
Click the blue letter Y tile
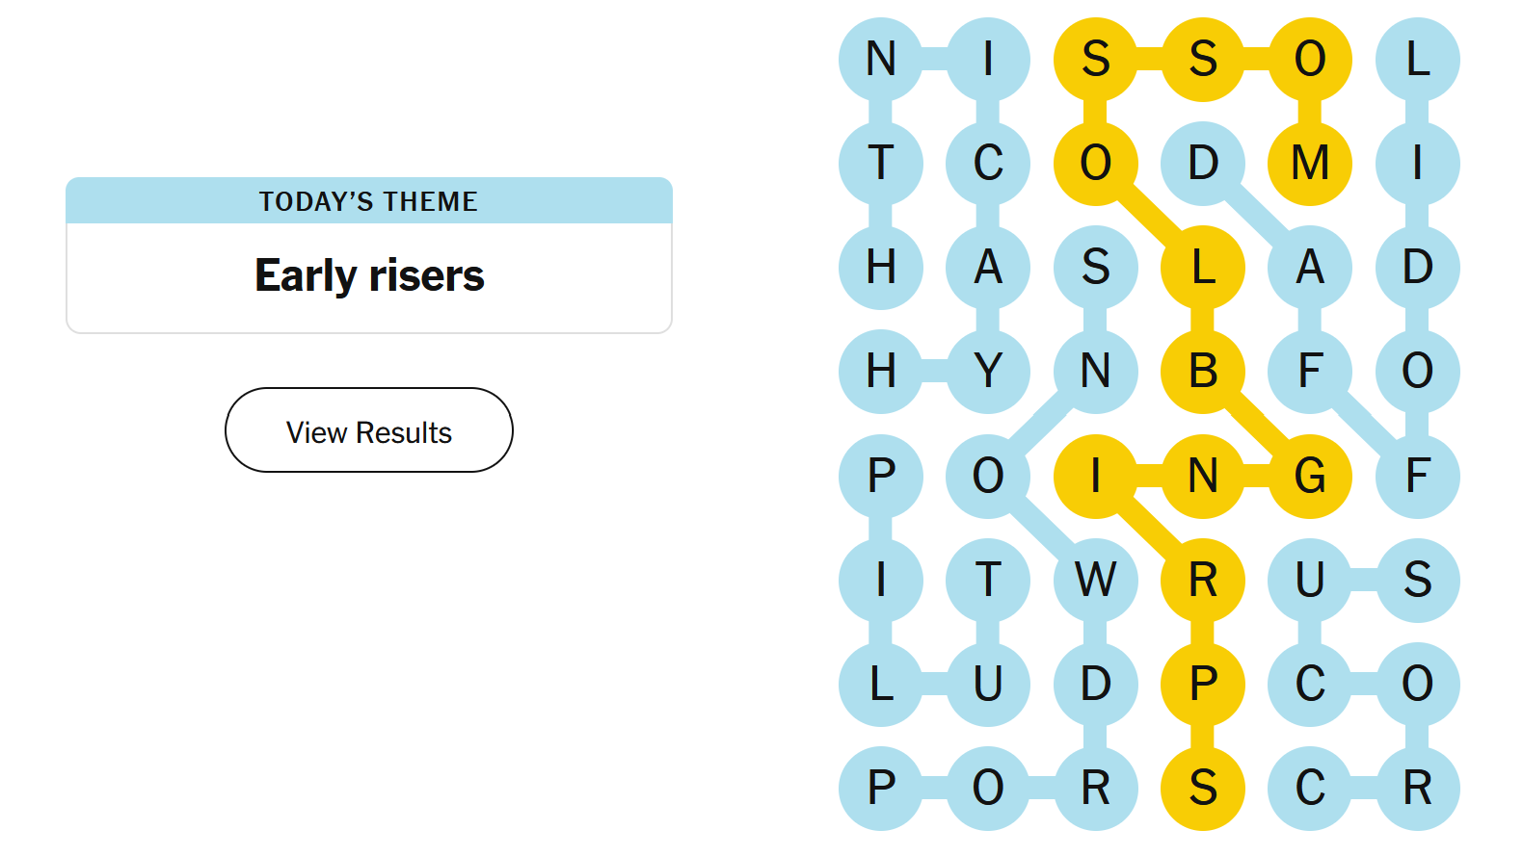tap(988, 371)
